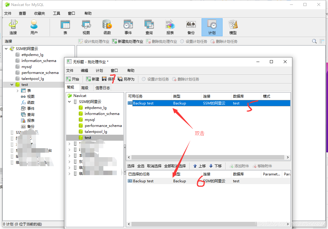The width and height of the screenshot is (328, 229).
Task: Select ettpdemo_lg in main window tree
Action: pyautogui.click(x=32, y=55)
